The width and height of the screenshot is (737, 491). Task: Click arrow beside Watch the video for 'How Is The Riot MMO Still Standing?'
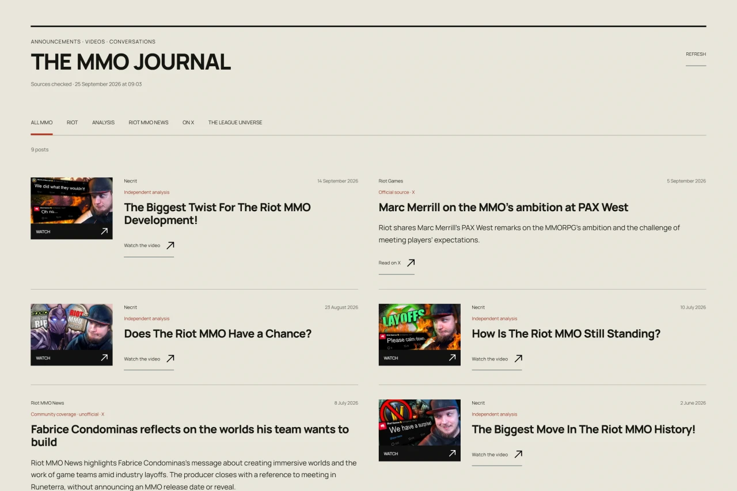pyautogui.click(x=518, y=359)
